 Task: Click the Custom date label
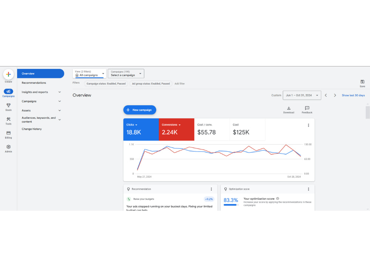click(276, 95)
